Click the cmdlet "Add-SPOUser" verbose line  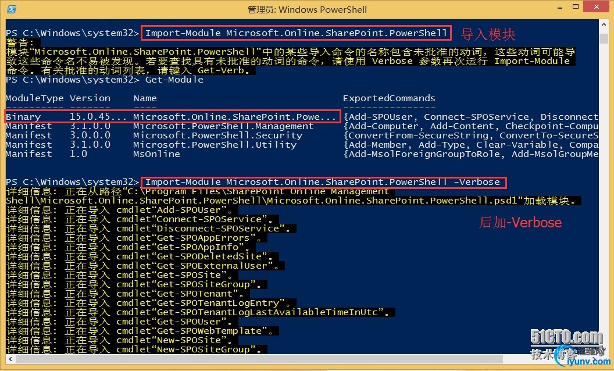122,210
